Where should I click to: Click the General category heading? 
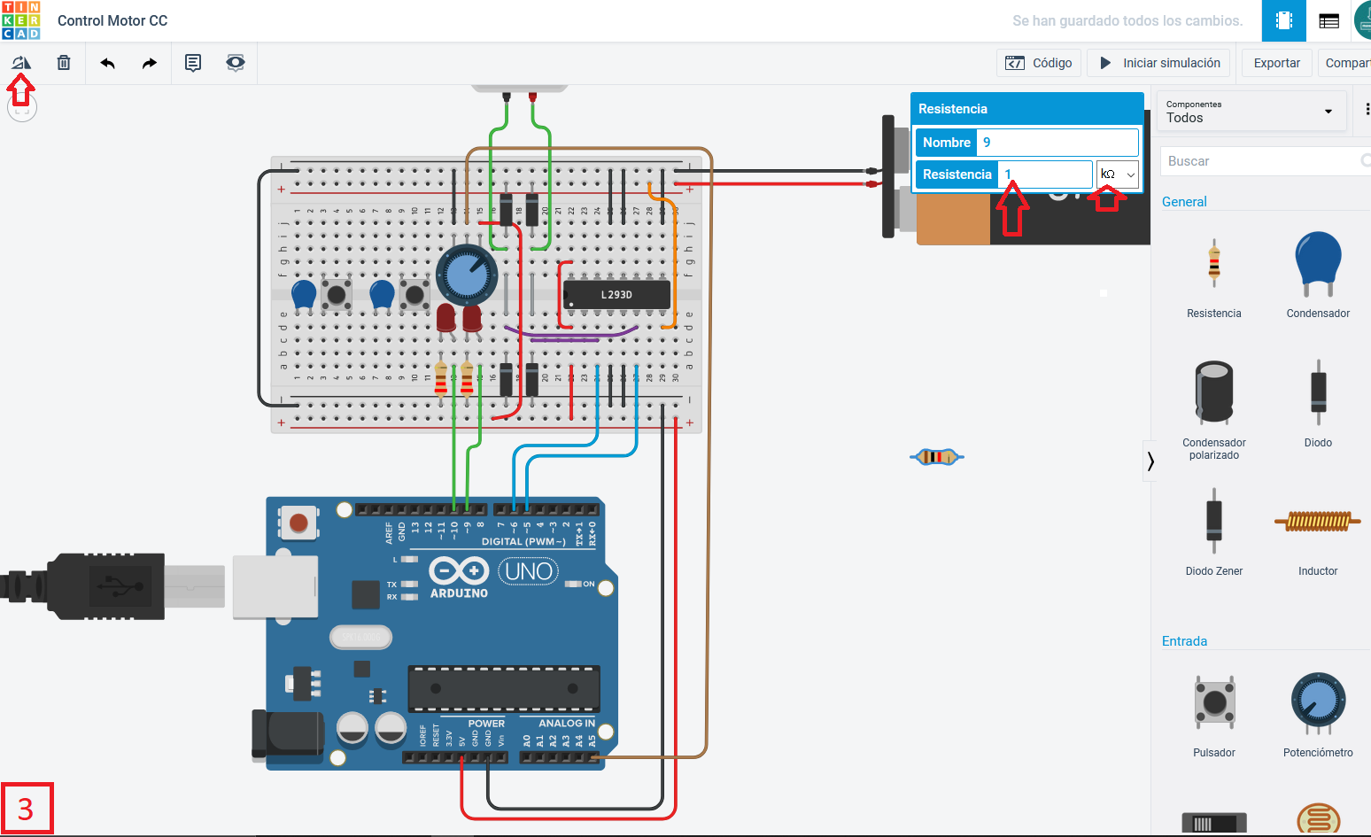coord(1184,202)
